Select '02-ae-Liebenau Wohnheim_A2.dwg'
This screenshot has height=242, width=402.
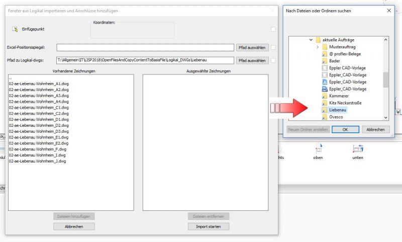point(39,90)
